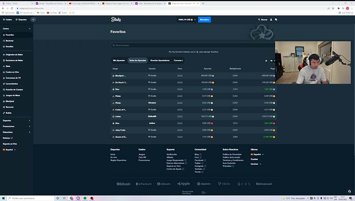
Task: Collapse the Casino sidebar section
Action: coord(29,29)
